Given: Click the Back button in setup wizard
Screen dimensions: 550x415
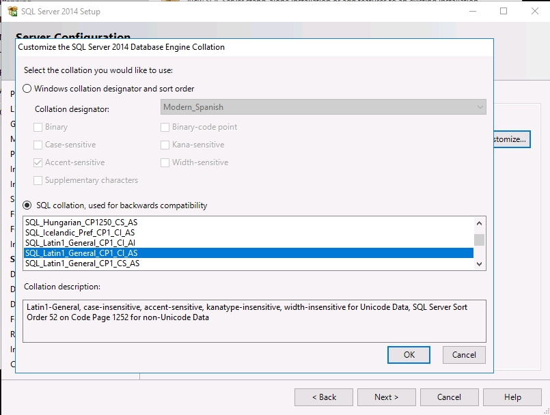Looking at the screenshot, I should (324, 397).
